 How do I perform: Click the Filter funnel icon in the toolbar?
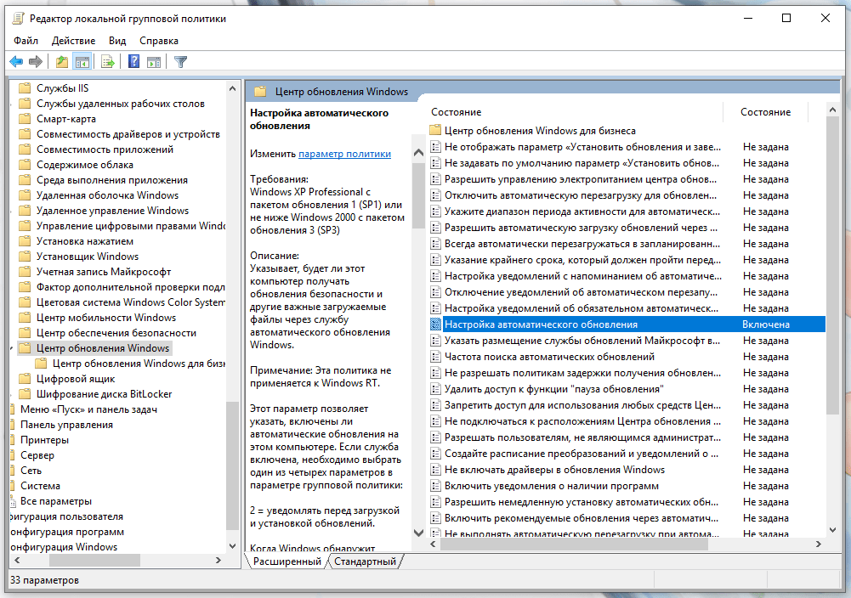[181, 62]
